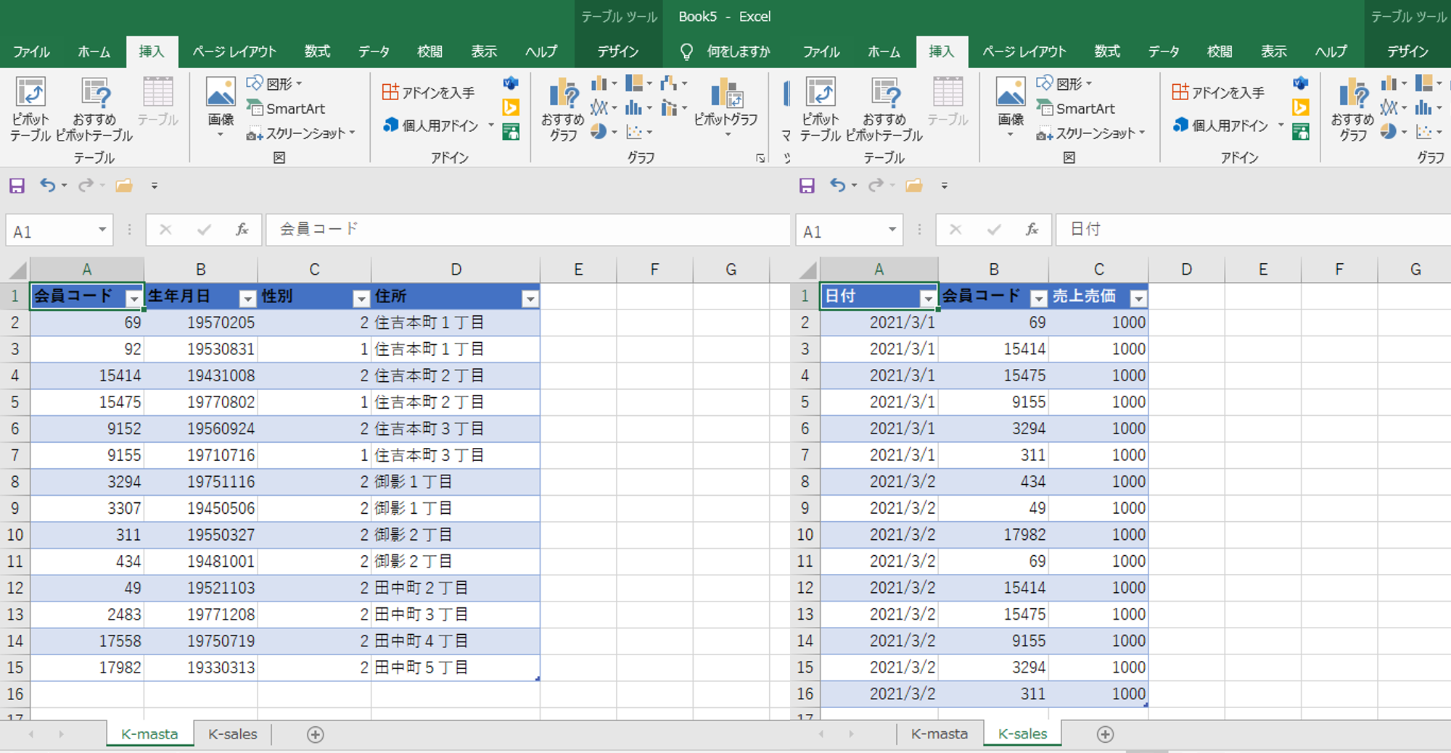
Task: Open the 会員コード filter dropdown in the left table
Action: [133, 299]
